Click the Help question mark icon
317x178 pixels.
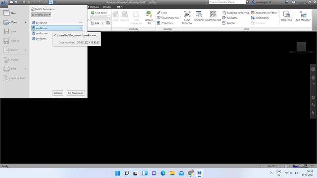click(294, 2)
